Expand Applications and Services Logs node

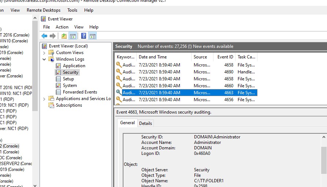[x=44, y=99]
